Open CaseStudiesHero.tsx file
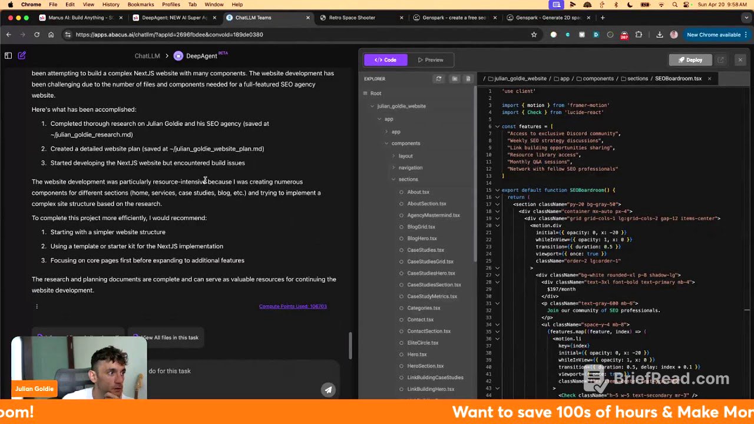Image resolution: width=754 pixels, height=424 pixels. tap(431, 273)
